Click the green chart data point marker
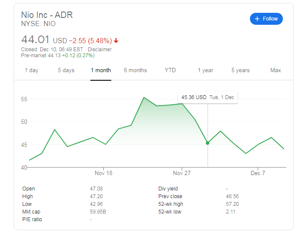 pyautogui.click(x=208, y=143)
